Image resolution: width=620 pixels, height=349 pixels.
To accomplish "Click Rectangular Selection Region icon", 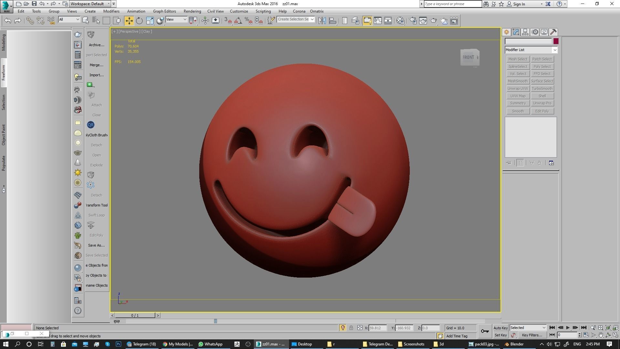I will pos(106,21).
